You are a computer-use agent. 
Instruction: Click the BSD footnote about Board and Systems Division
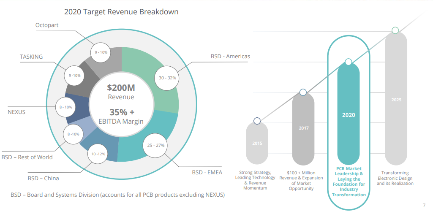(117, 195)
